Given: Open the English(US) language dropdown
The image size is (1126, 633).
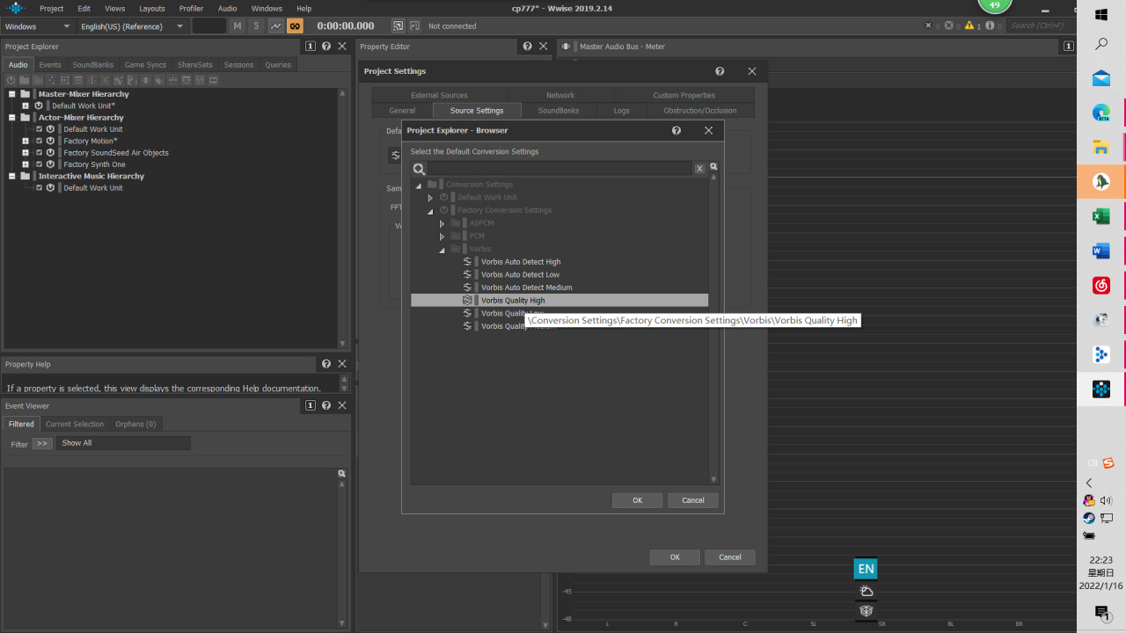Looking at the screenshot, I should [132, 26].
